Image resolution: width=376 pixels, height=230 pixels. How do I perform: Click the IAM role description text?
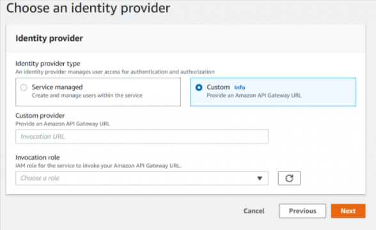pyautogui.click(x=98, y=166)
